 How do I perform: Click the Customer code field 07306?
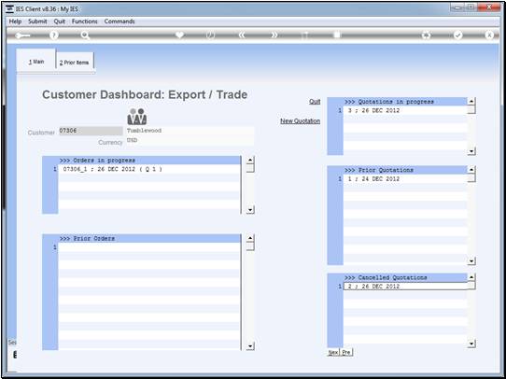pos(91,131)
